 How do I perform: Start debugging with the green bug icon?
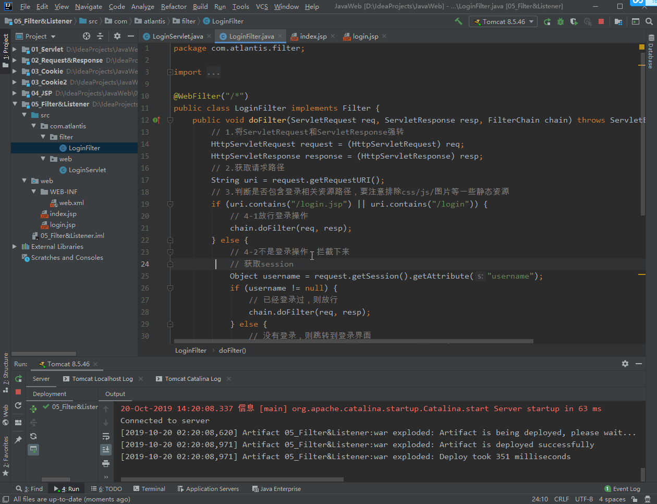pyautogui.click(x=561, y=21)
